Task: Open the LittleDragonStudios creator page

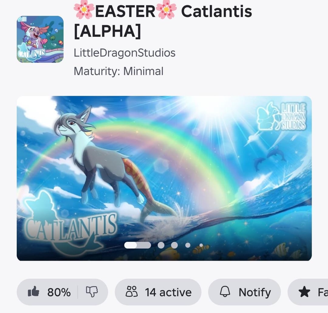Action: [x=125, y=53]
